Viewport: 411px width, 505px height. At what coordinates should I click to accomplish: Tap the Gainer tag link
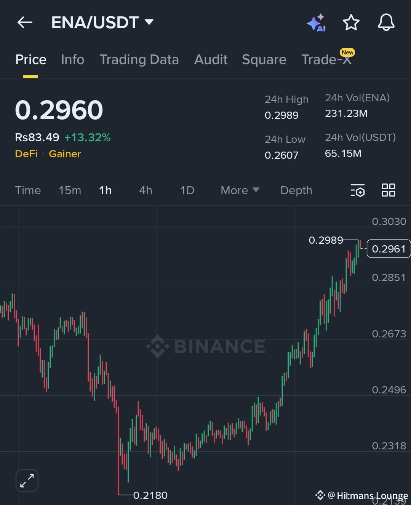(65, 154)
